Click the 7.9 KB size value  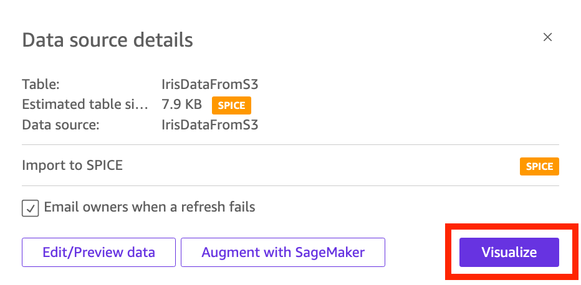click(x=181, y=105)
